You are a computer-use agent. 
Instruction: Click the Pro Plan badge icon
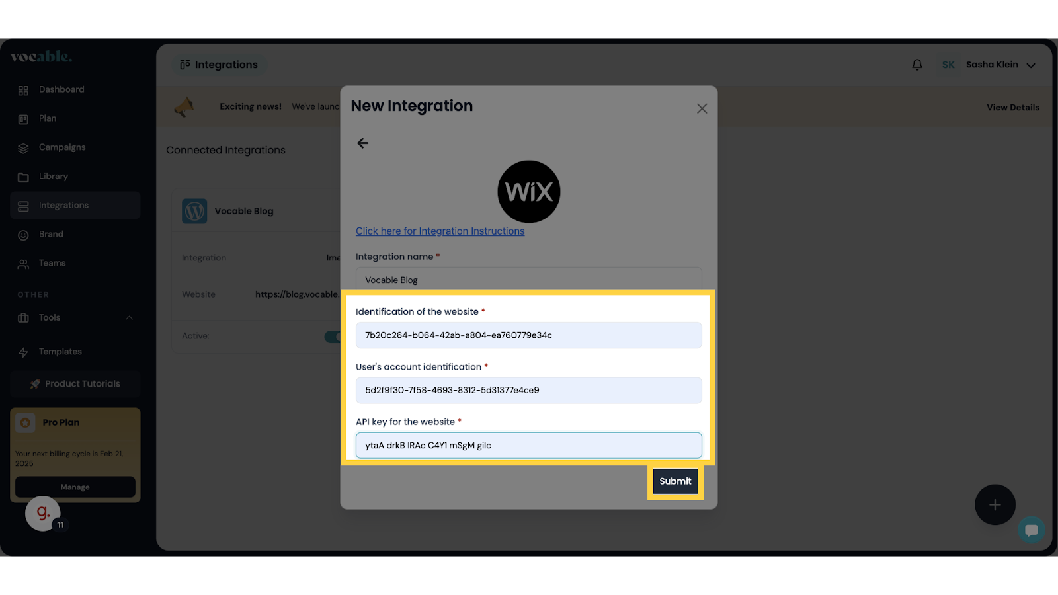26,422
